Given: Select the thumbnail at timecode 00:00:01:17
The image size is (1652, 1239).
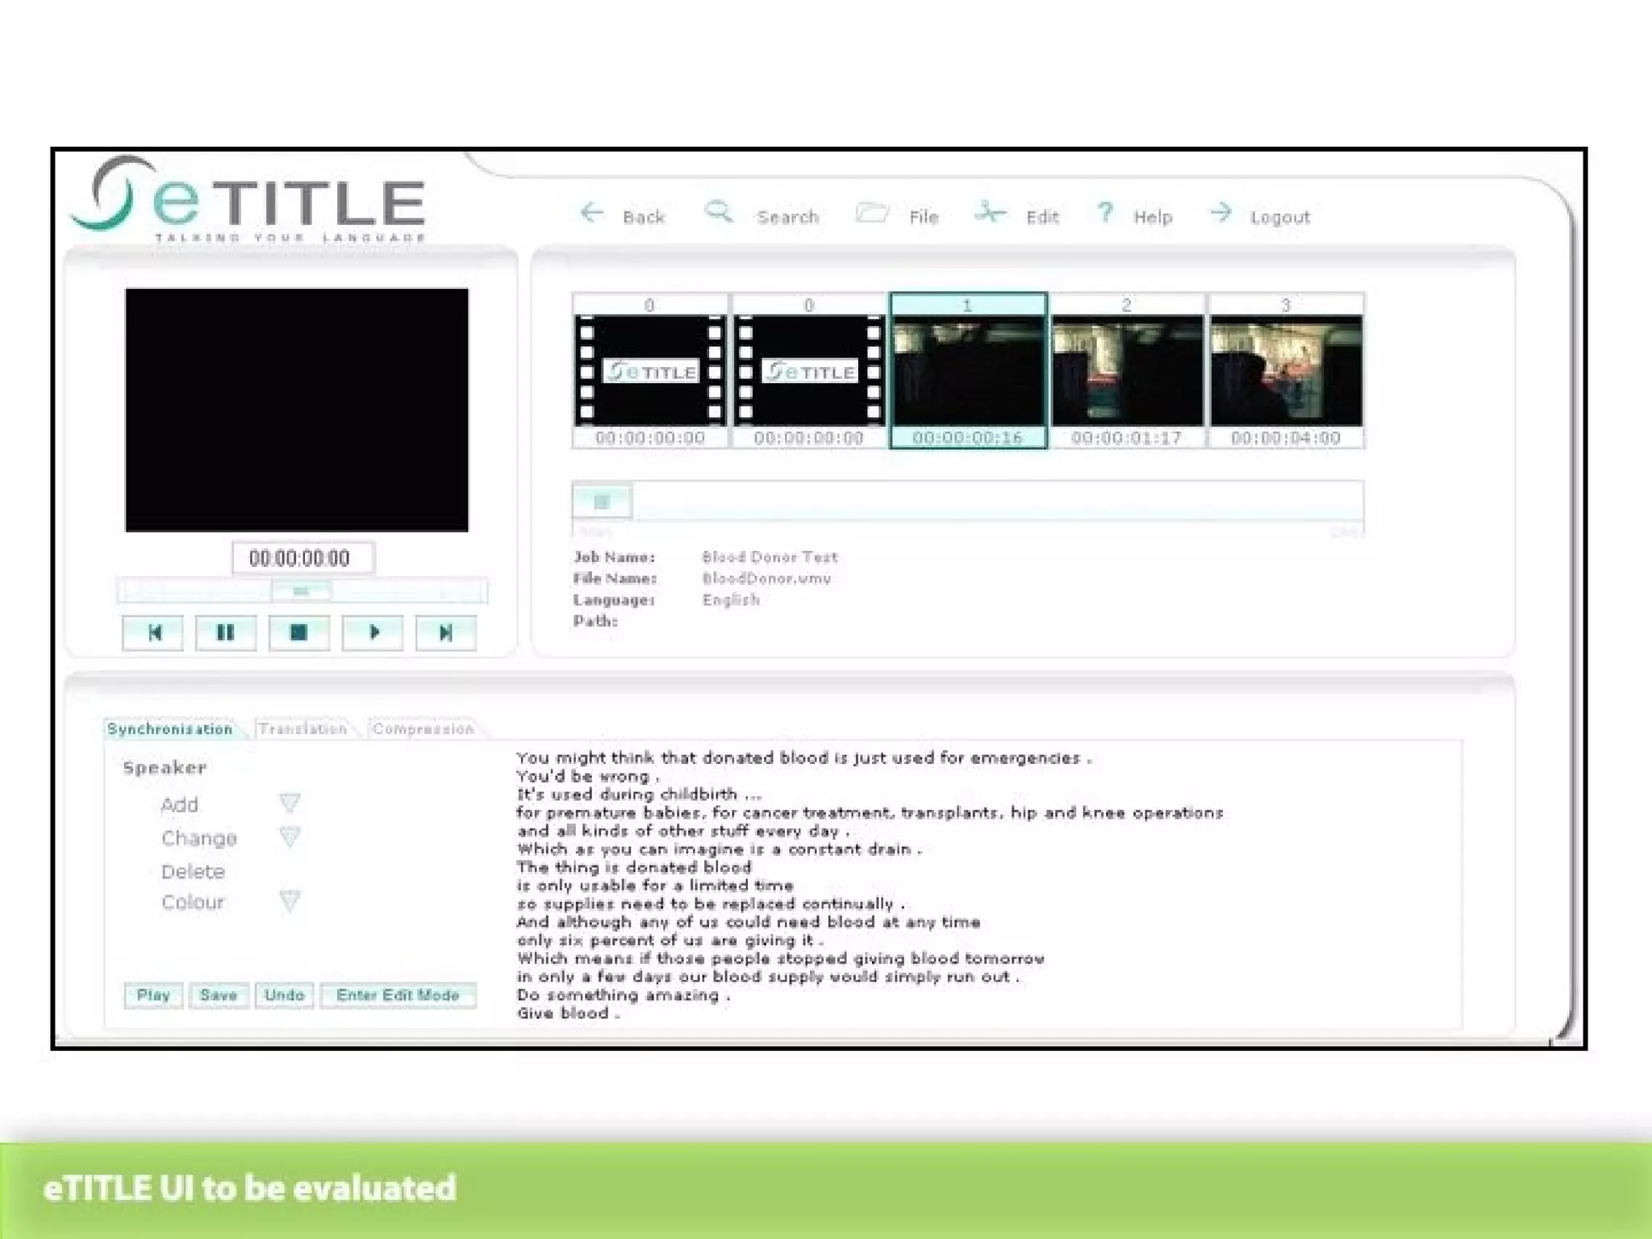Looking at the screenshot, I should click(x=1126, y=371).
